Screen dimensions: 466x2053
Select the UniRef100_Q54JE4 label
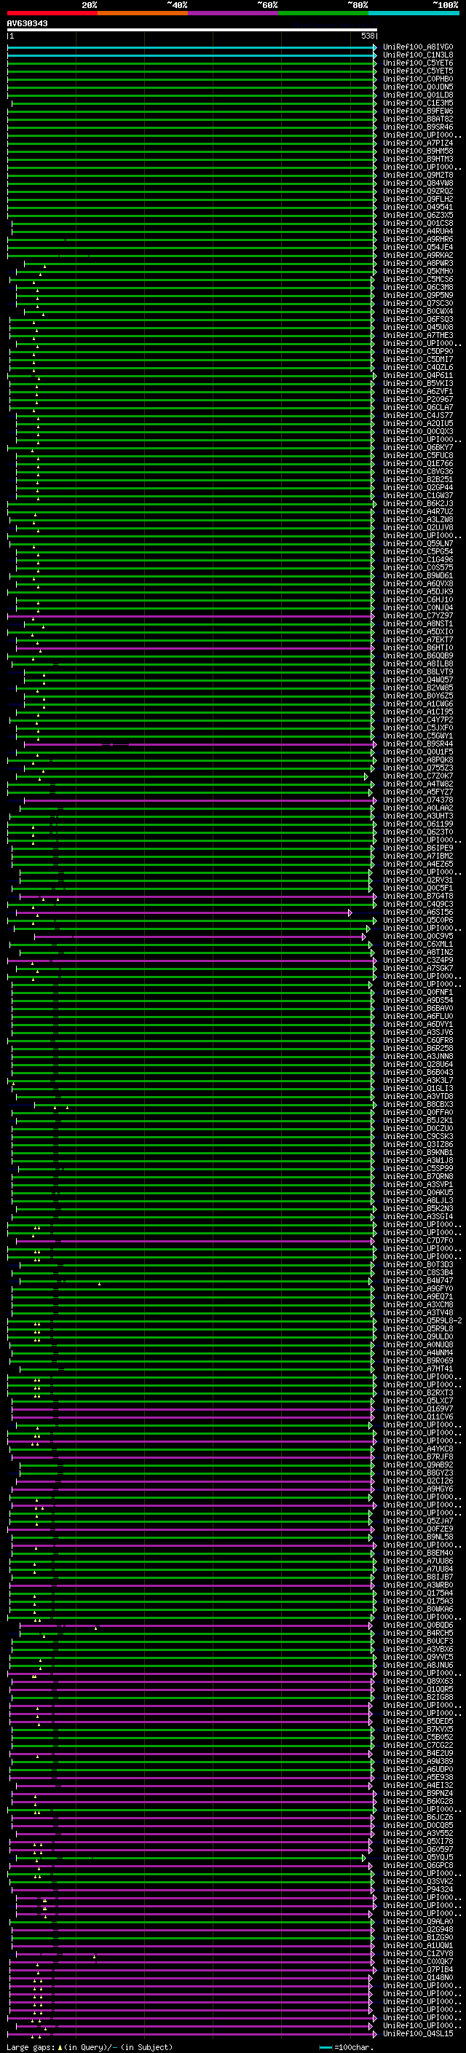pyautogui.click(x=418, y=248)
